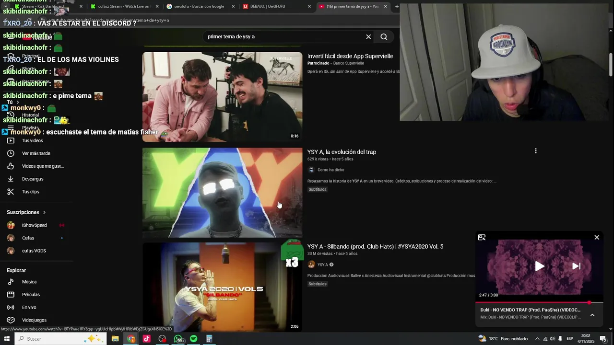Open WhatsApp from taskbar
Viewport: 614px width, 345px height.
click(x=178, y=339)
